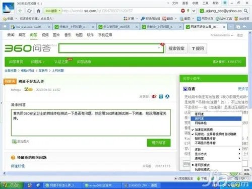Screen dimensions: 252x189
Task: Toggle 加速在线视频 in the context menu
Action: (x=204, y=130)
